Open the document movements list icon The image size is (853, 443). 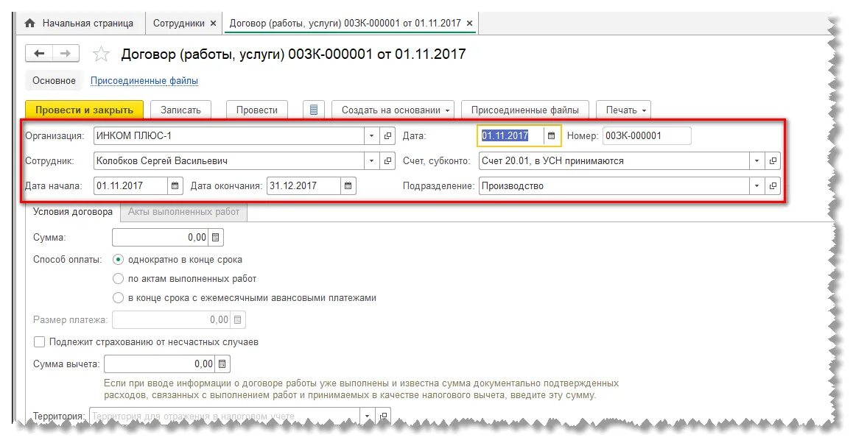pyautogui.click(x=313, y=110)
